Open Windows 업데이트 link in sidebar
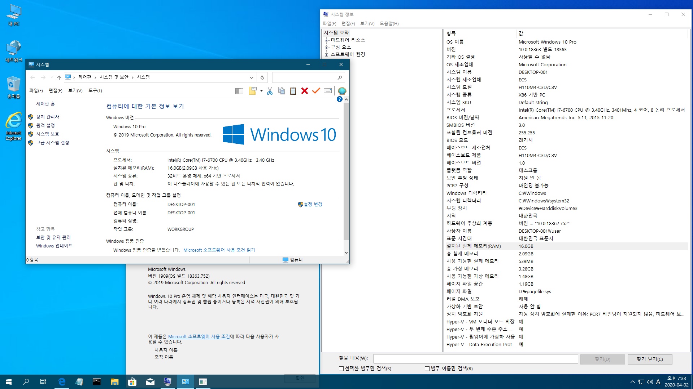693x389 pixels. (54, 246)
